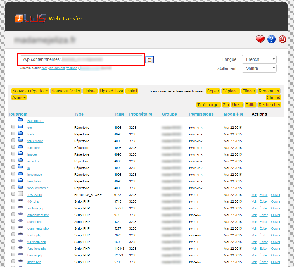The height and width of the screenshot is (267, 294).
Task: Select the 404.php checkbox
Action: (x=13, y=201)
